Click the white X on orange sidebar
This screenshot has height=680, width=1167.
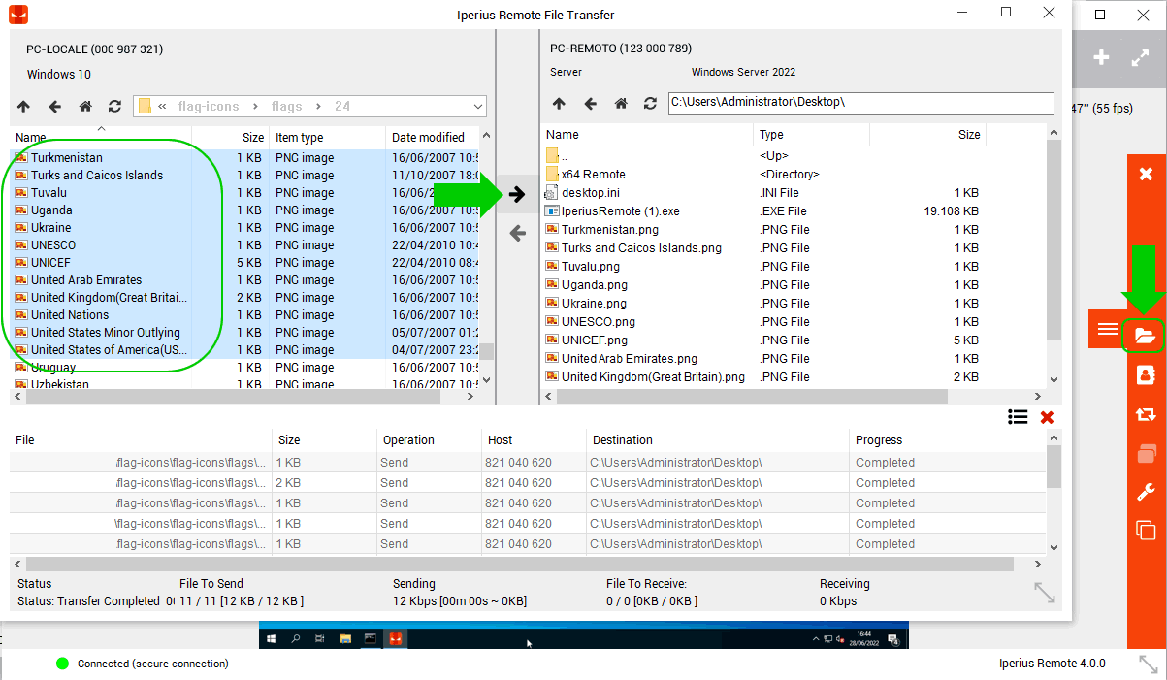pos(1146,174)
